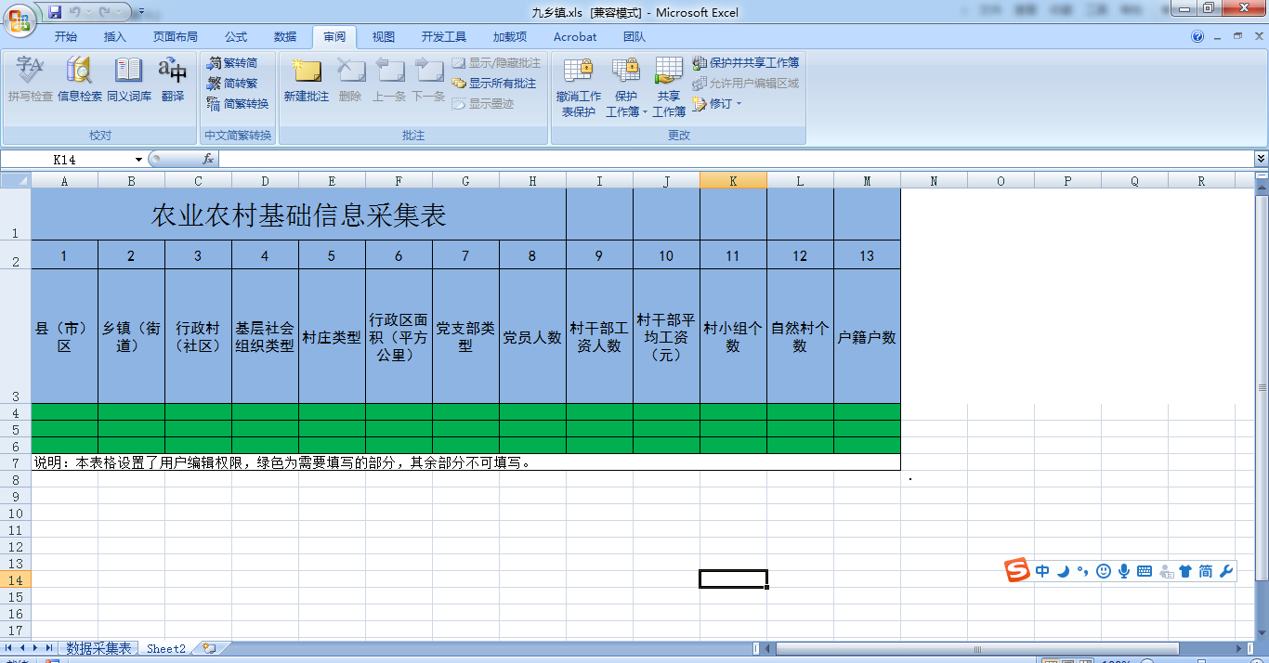
Task: Save workbook via Quick Access toolbar
Action: click(55, 12)
